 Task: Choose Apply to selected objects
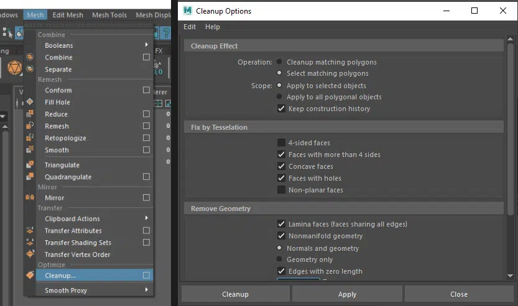(279, 85)
